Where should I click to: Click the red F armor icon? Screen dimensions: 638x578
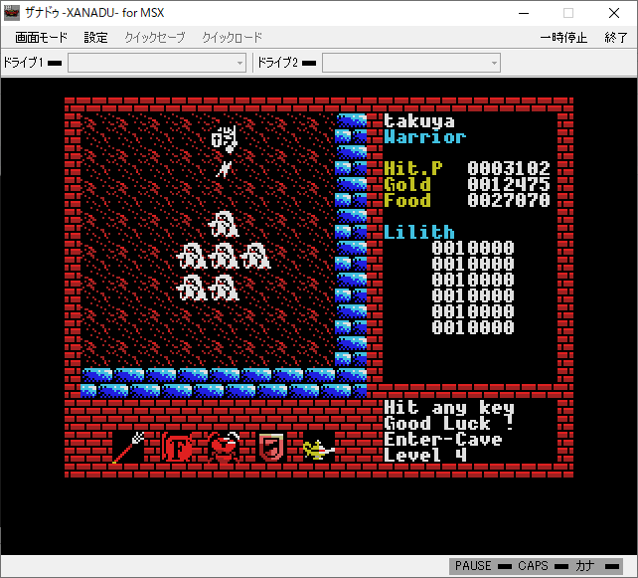point(177,448)
